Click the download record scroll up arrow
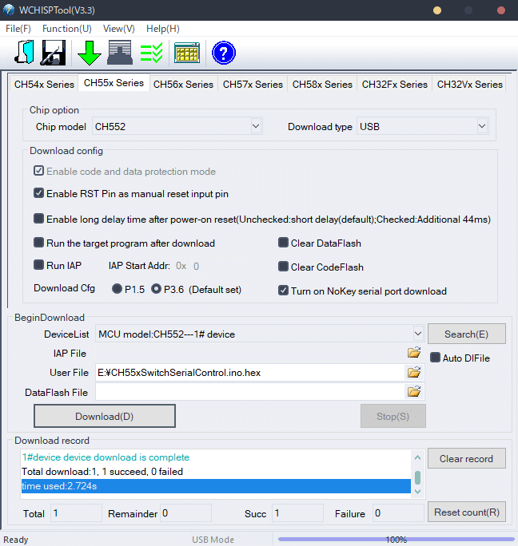This screenshot has height=546, width=518. [x=417, y=457]
